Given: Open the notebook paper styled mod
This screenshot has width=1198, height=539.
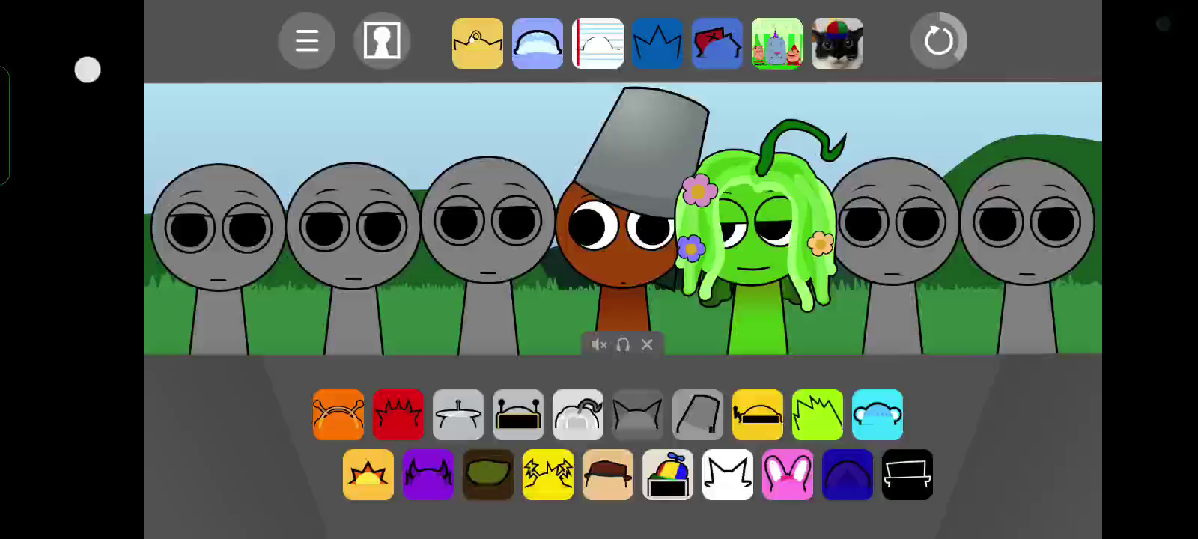Looking at the screenshot, I should click(598, 43).
